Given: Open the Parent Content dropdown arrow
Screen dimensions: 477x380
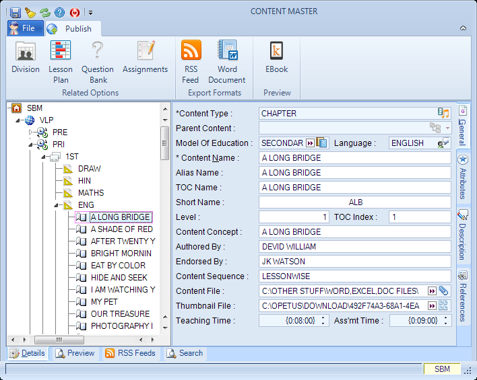Looking at the screenshot, I should [x=447, y=128].
